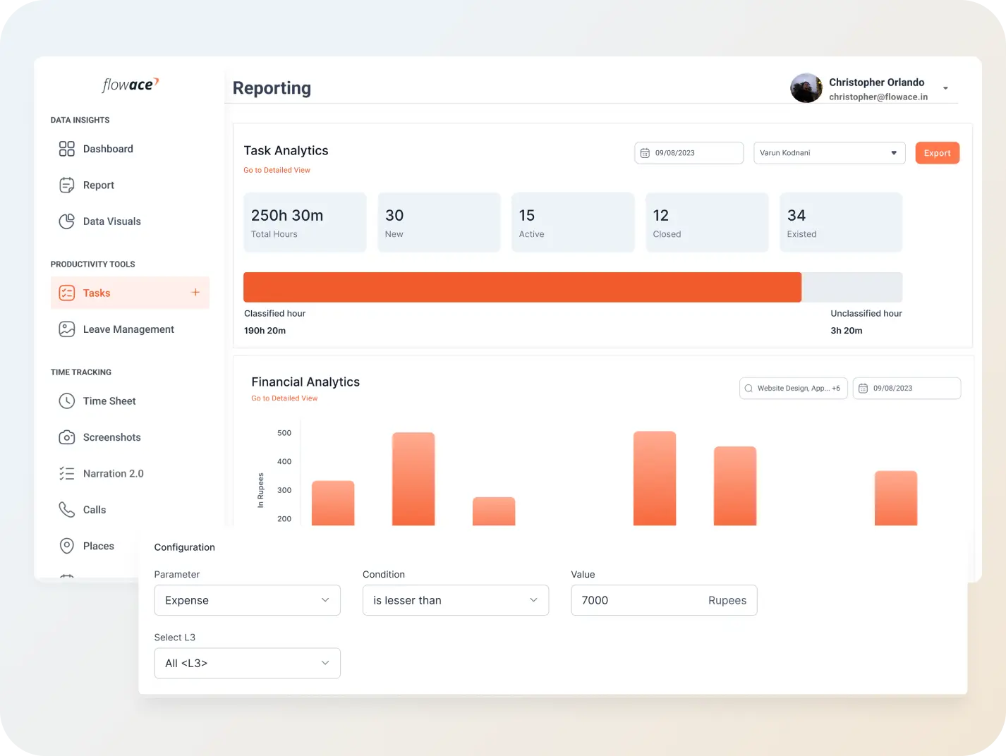The height and width of the screenshot is (756, 1006).
Task: Click the Value field showing 7000
Action: [635, 600]
